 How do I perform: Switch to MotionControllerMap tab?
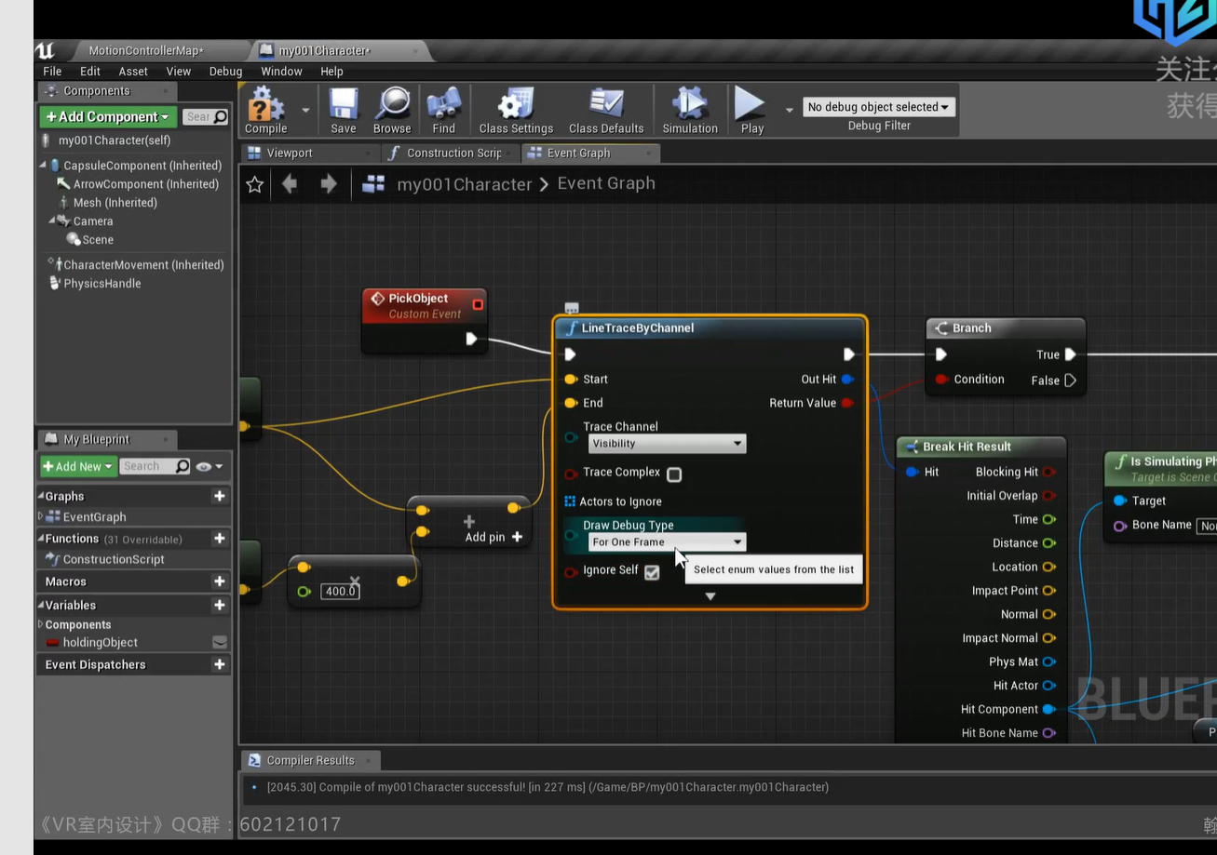coord(146,50)
